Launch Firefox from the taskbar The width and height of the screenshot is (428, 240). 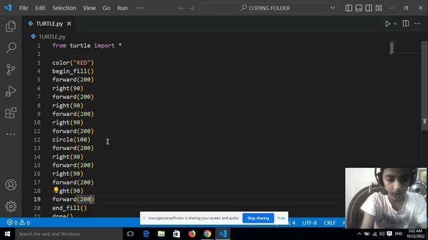(192, 234)
